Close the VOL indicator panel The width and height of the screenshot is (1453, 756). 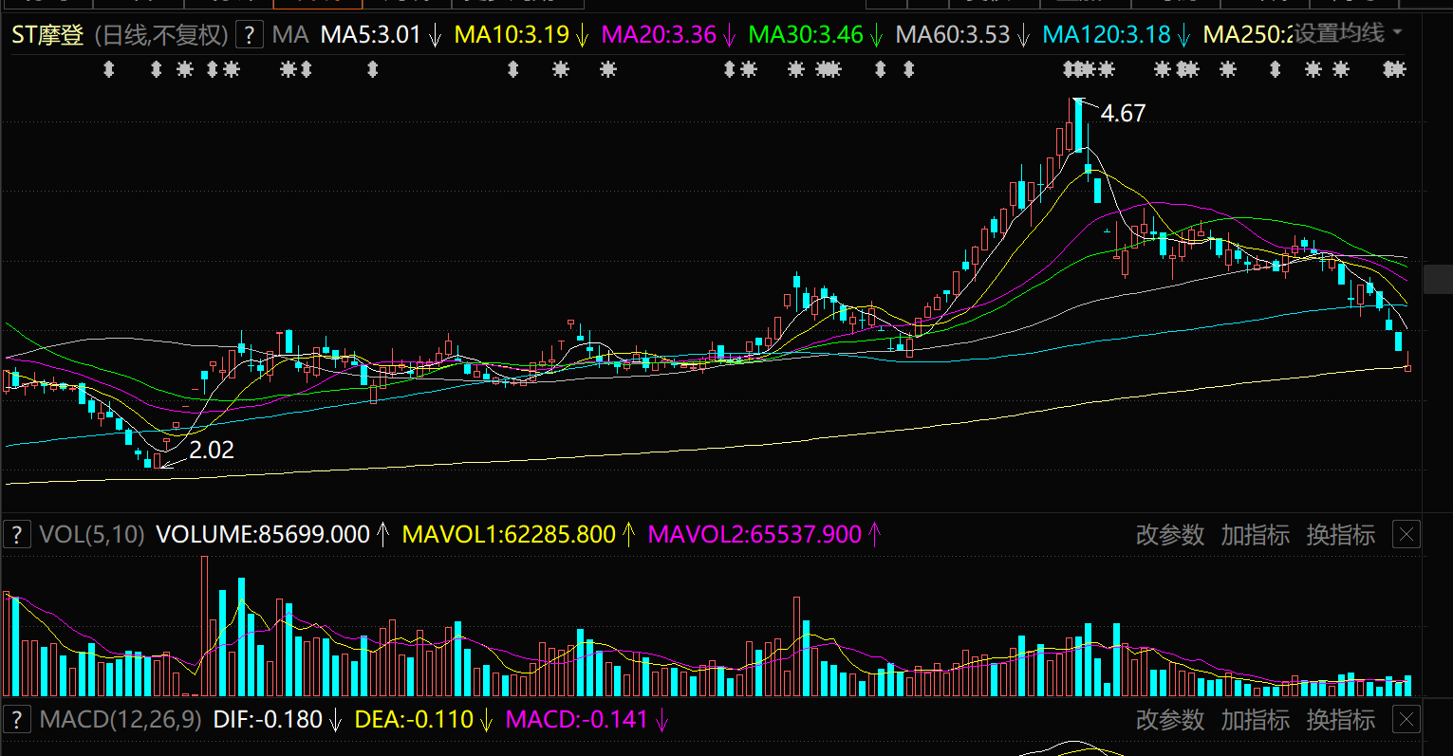[1406, 535]
